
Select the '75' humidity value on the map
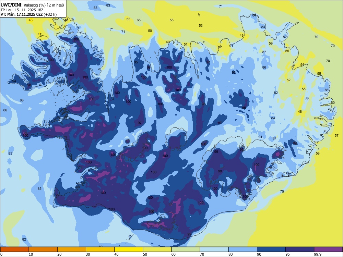[282, 192]
